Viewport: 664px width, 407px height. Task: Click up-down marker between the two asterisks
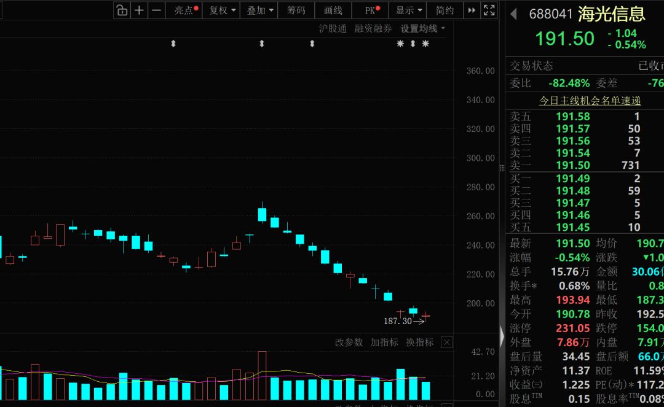pos(413,44)
